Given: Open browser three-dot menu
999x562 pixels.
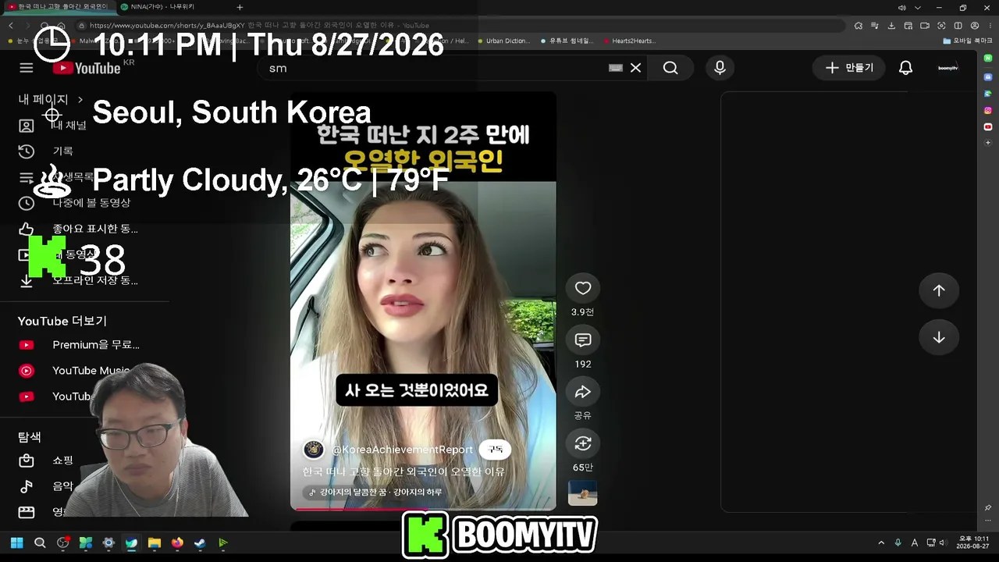Looking at the screenshot, I should pyautogui.click(x=990, y=25).
